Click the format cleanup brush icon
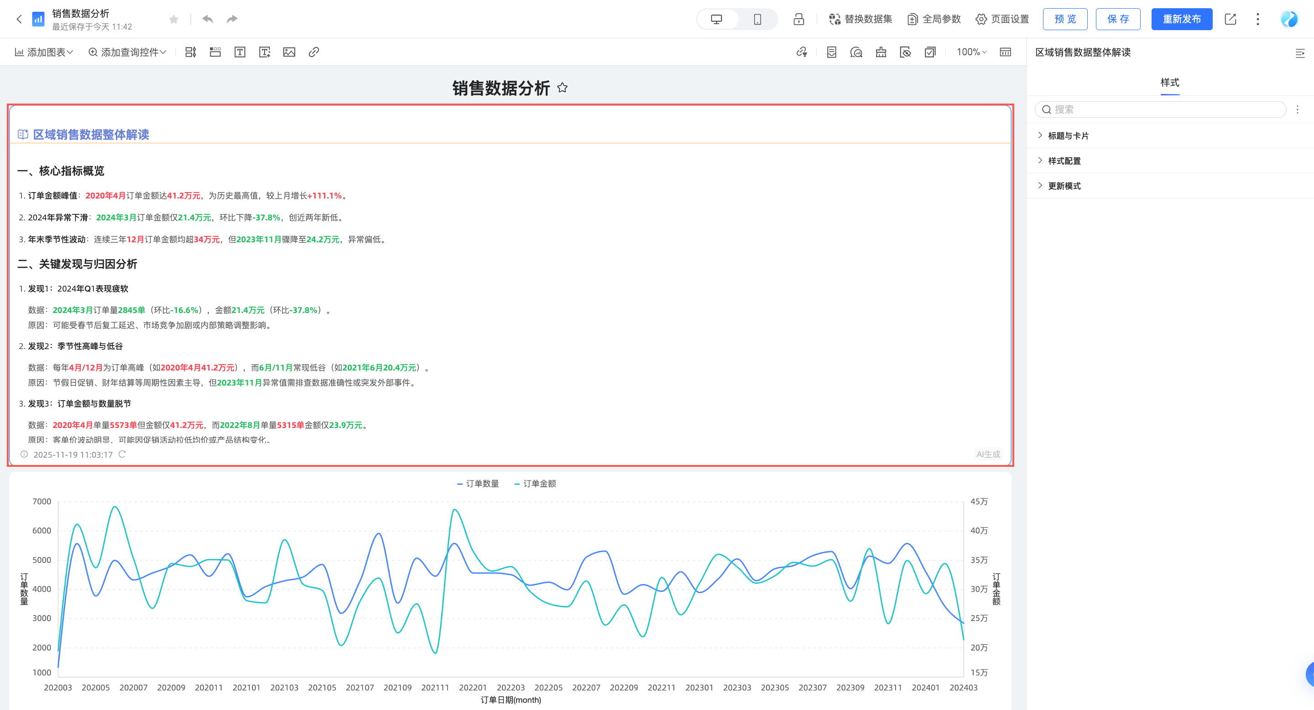Image resolution: width=1314 pixels, height=710 pixels. pyautogui.click(x=881, y=52)
